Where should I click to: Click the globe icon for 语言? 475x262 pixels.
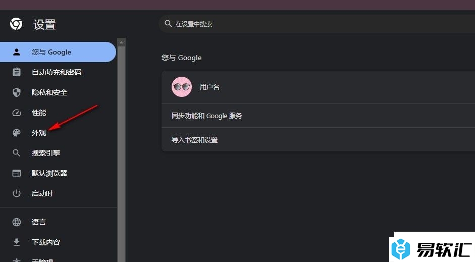17,222
